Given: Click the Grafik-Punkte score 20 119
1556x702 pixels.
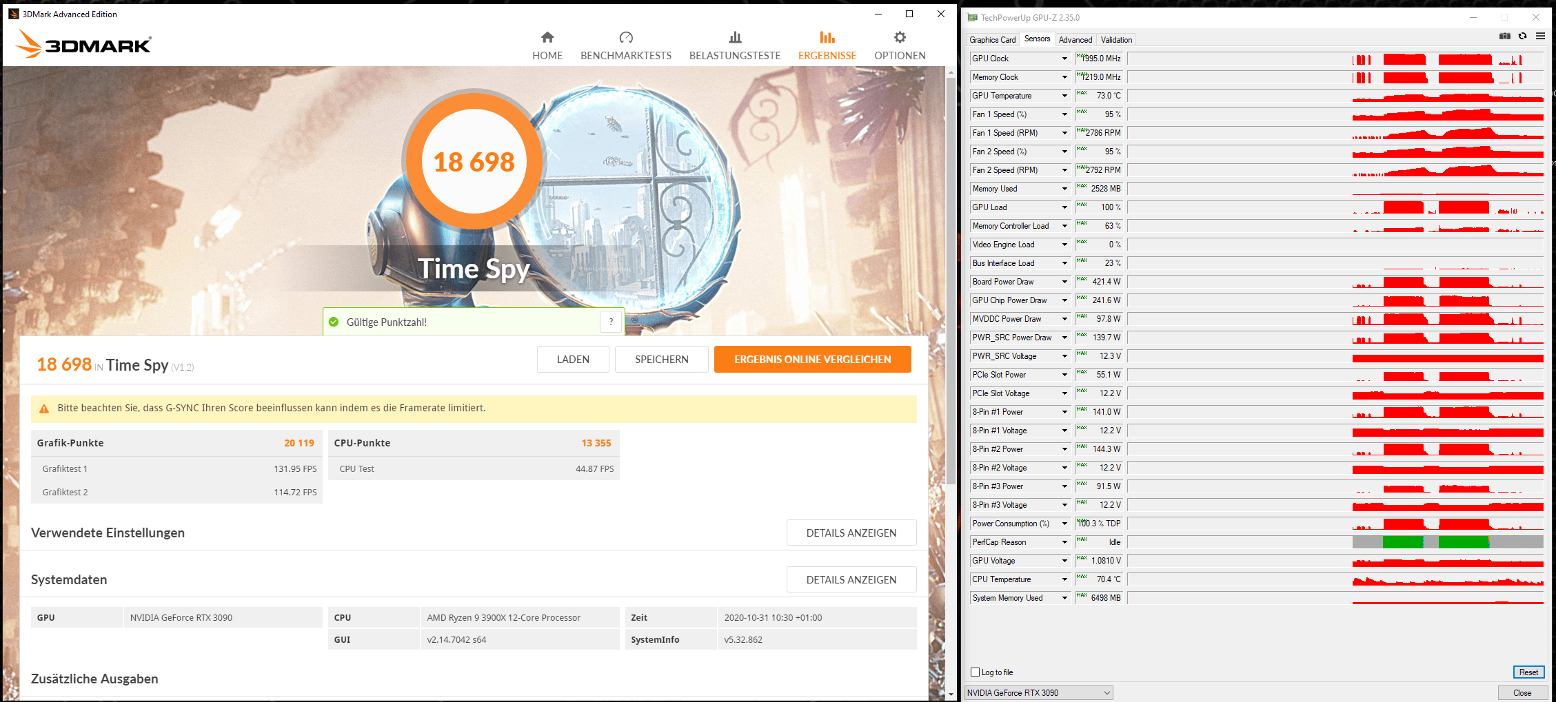Looking at the screenshot, I should pyautogui.click(x=299, y=443).
